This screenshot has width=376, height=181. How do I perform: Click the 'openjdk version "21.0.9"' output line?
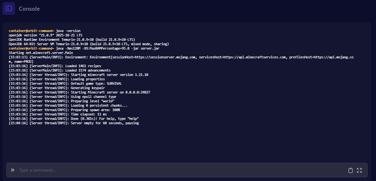[46, 35]
